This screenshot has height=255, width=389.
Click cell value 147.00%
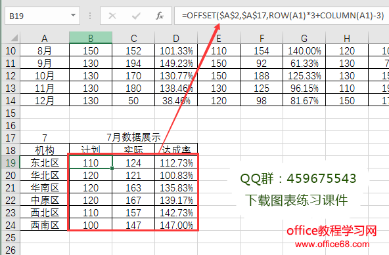click(x=176, y=225)
